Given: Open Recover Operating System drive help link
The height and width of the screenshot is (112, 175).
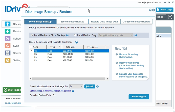Looking at the screenshot, I should tap(128, 56).
